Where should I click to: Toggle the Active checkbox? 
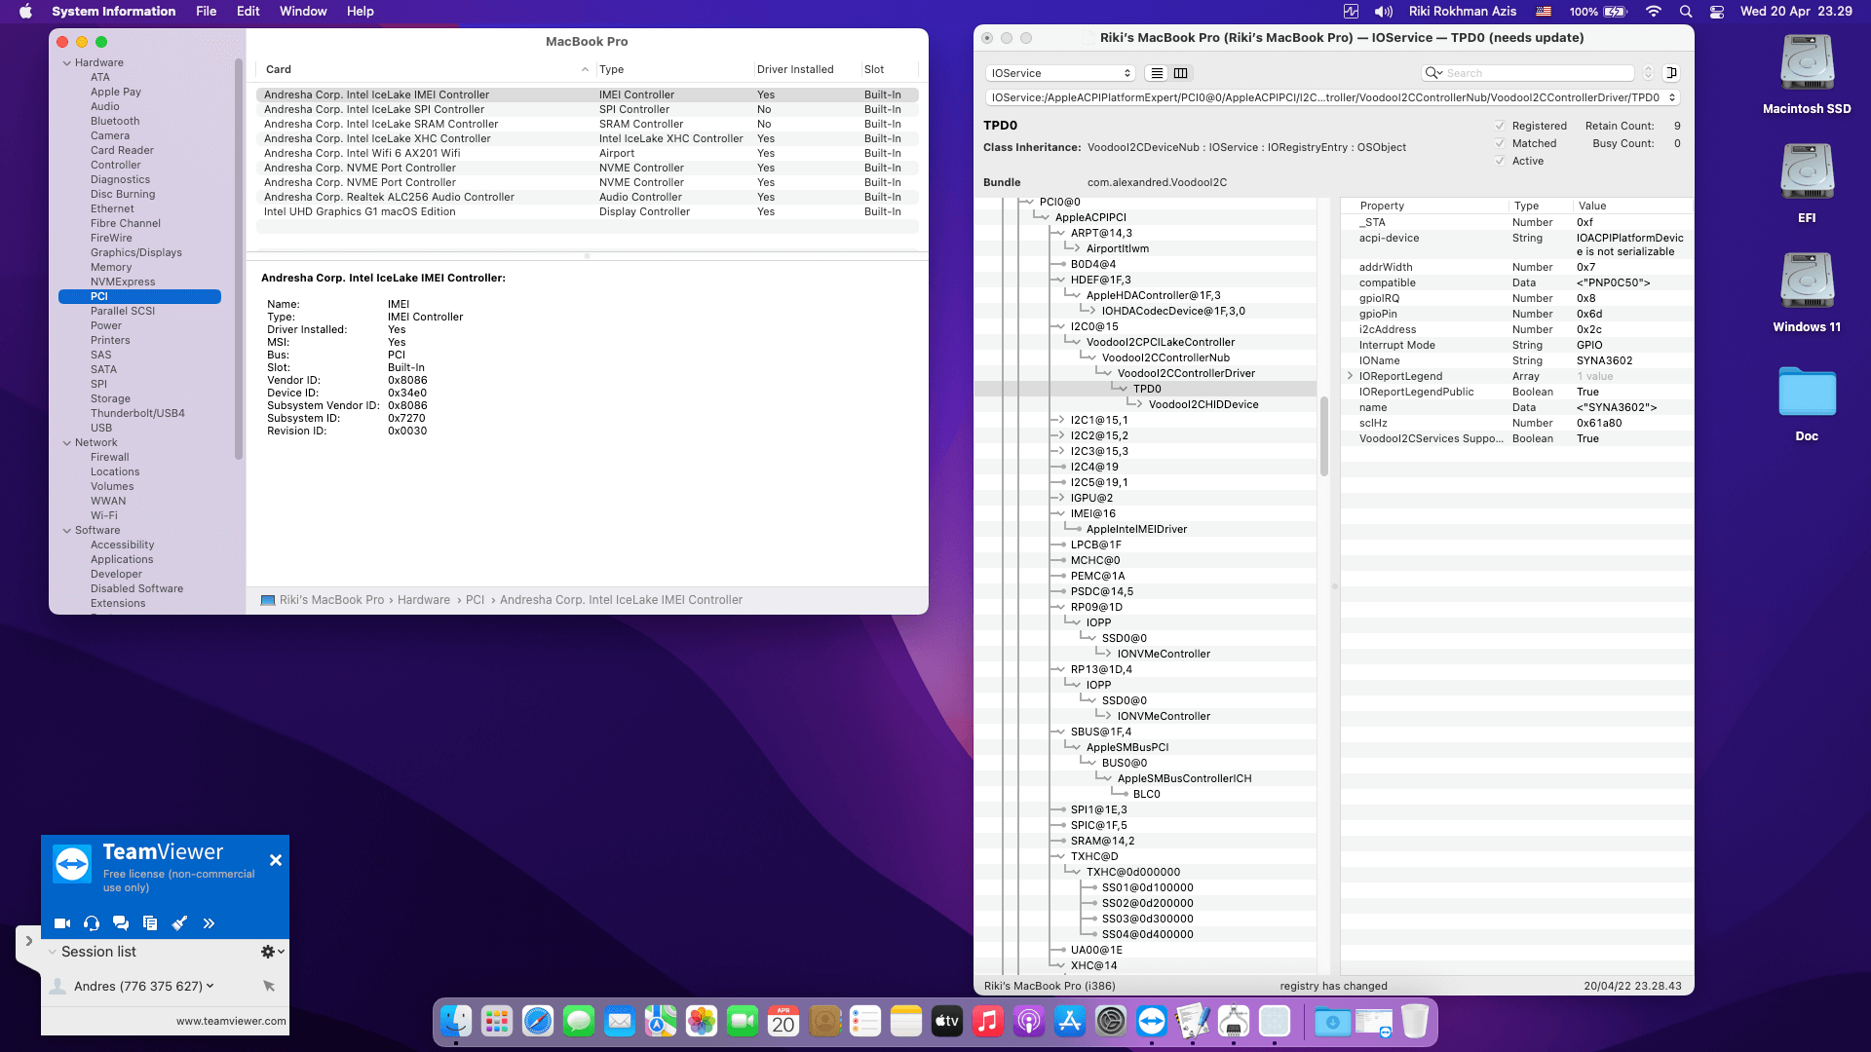pos(1500,161)
